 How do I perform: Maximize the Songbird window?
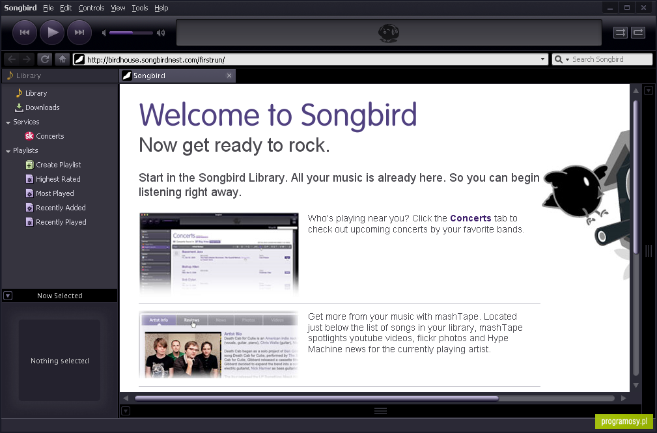[x=627, y=8]
